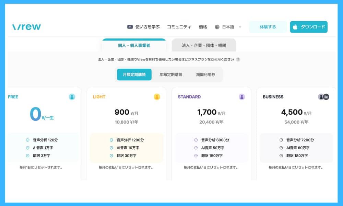Open the コミュニティ menu item

(x=179, y=27)
